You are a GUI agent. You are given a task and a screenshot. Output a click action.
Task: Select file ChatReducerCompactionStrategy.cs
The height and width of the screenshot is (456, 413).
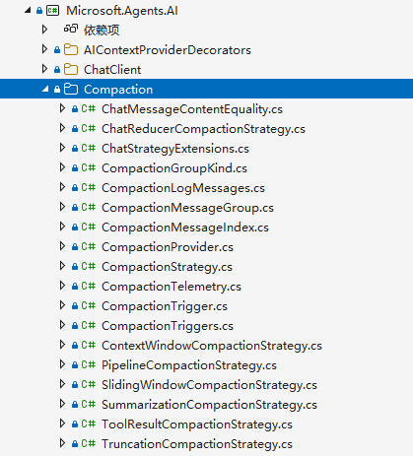[203, 129]
